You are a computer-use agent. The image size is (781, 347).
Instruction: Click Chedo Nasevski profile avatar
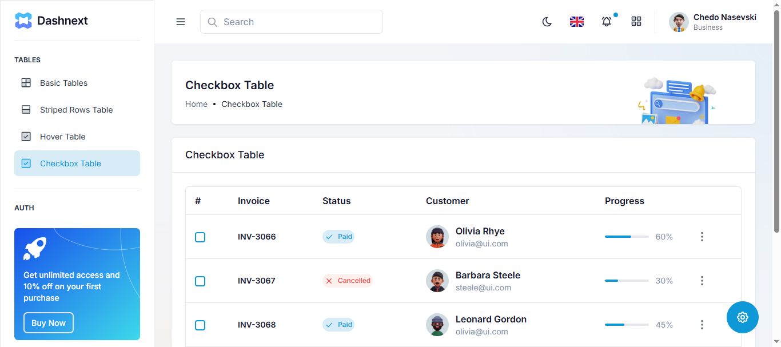coord(679,22)
